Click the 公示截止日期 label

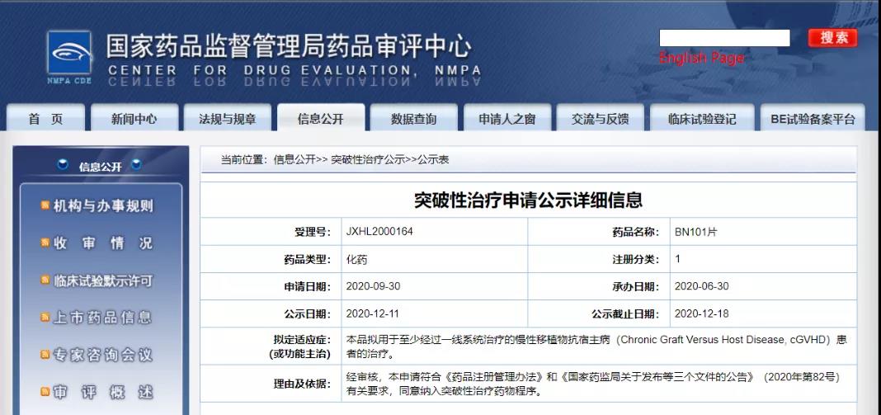point(624,314)
